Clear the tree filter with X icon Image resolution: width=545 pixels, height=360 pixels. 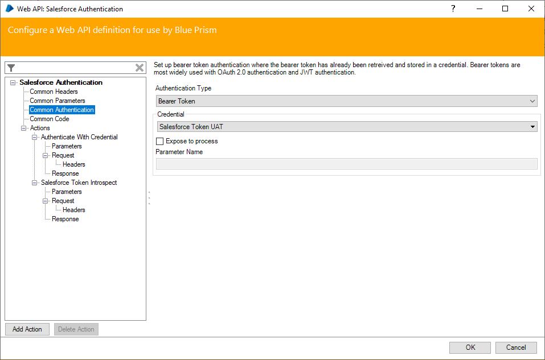pyautogui.click(x=140, y=68)
